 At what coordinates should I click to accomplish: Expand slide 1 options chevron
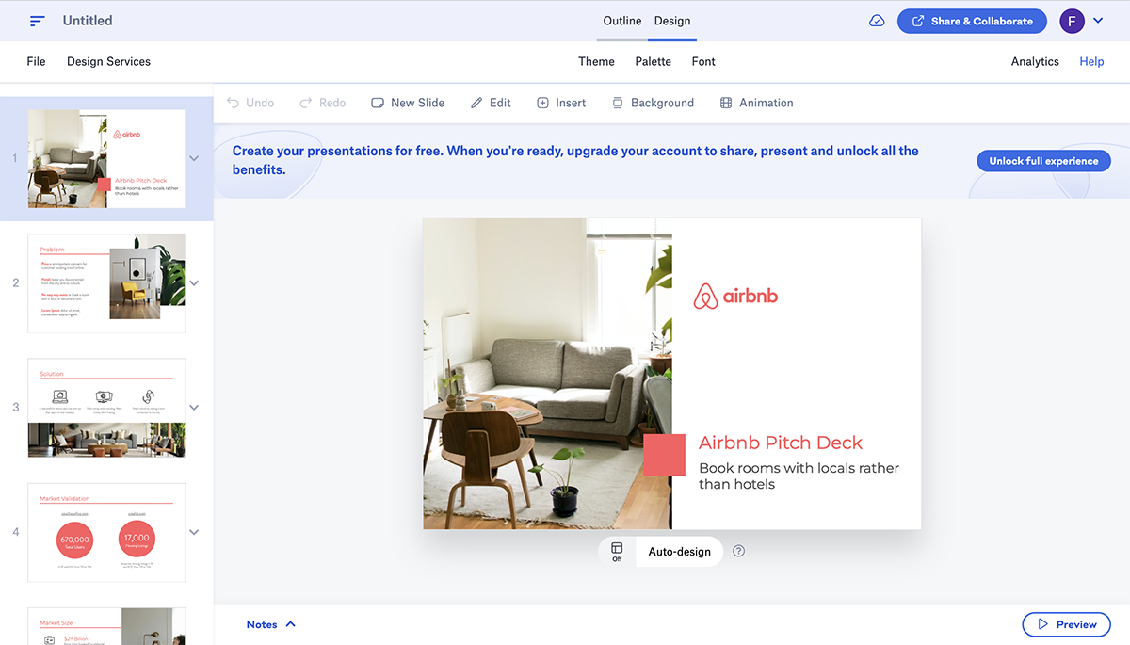point(195,159)
